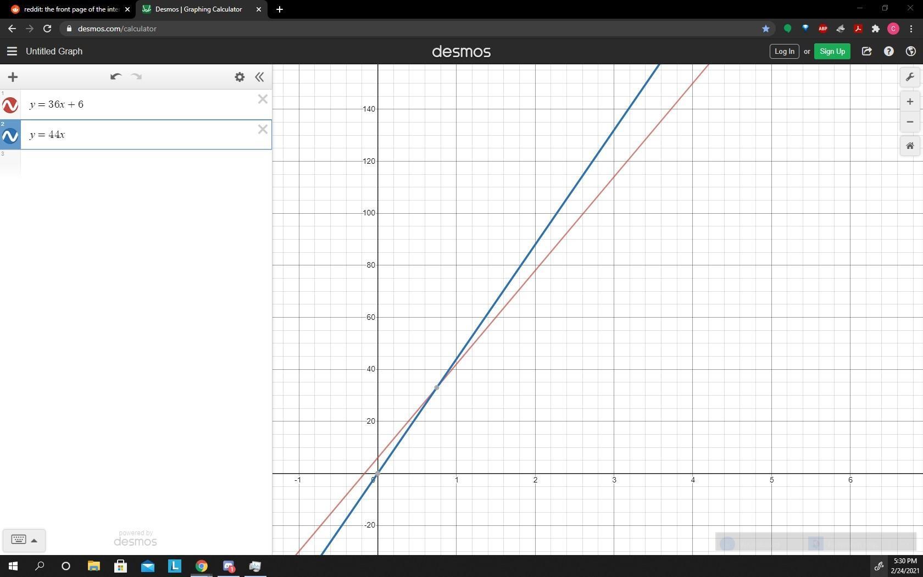The image size is (923, 577).
Task: Undo the last expression edit
Action: [115, 77]
